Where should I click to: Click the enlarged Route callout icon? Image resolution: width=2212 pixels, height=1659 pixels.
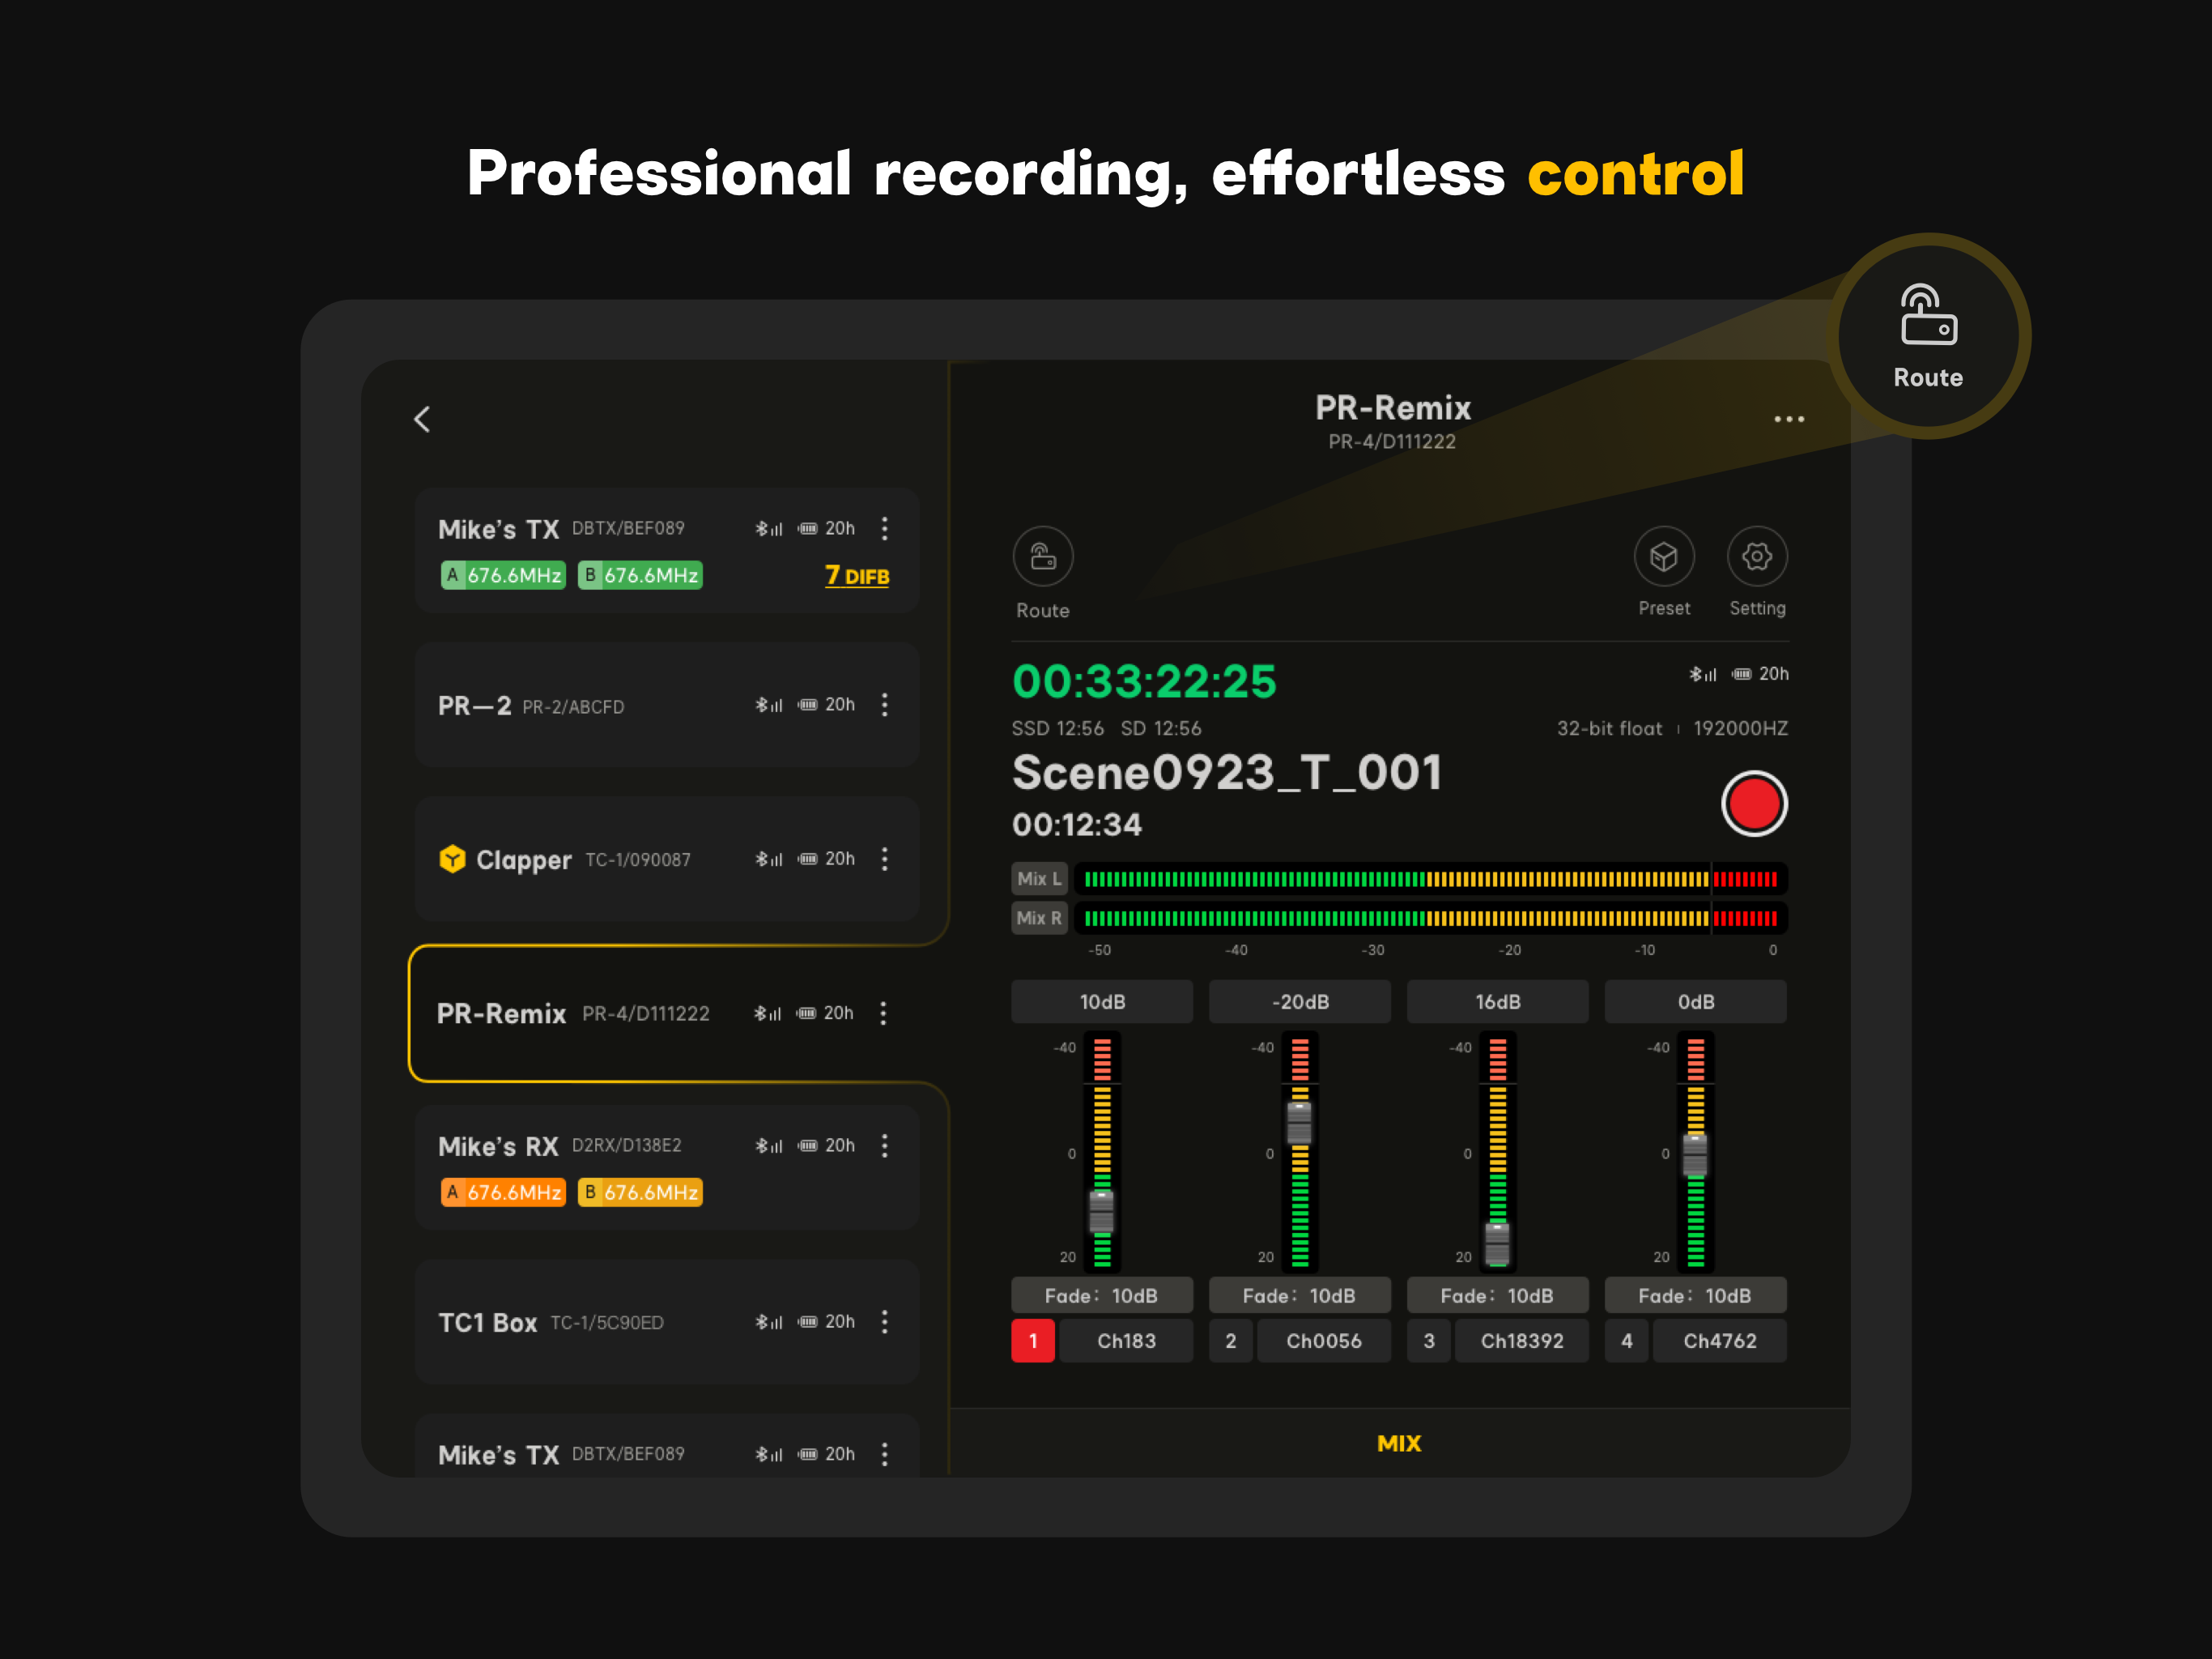1928,315
